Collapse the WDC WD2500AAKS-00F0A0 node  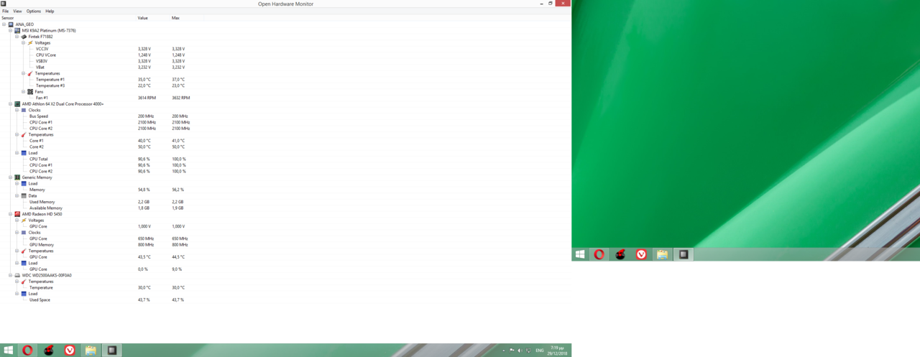[x=10, y=275]
